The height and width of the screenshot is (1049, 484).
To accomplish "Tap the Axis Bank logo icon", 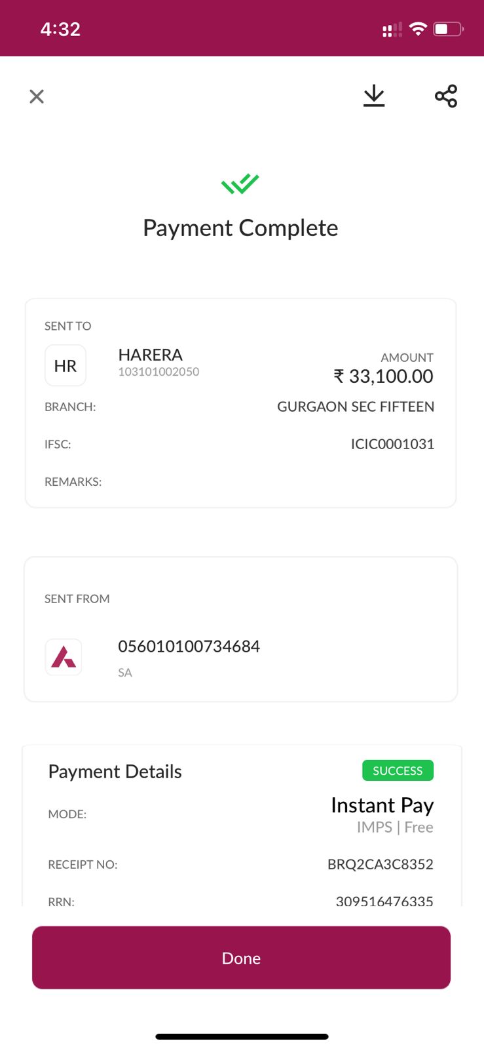I will pyautogui.click(x=64, y=657).
